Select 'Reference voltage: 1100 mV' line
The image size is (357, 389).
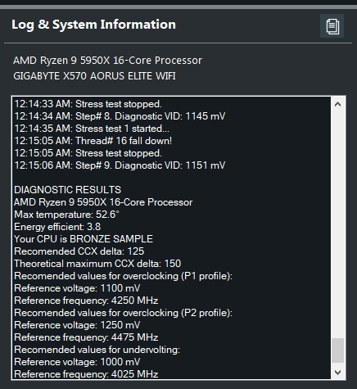point(77,288)
